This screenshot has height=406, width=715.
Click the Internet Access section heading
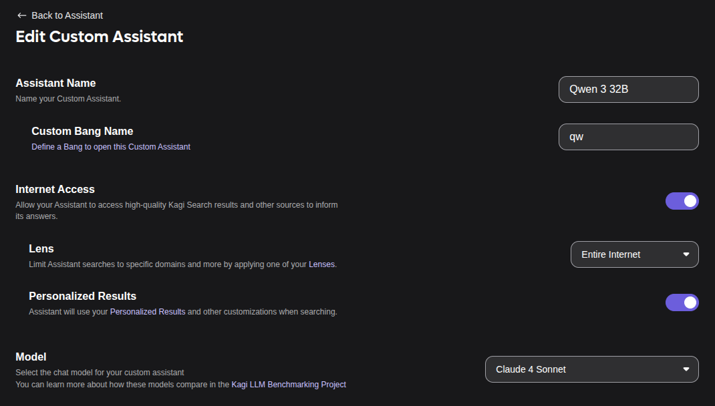coord(55,190)
